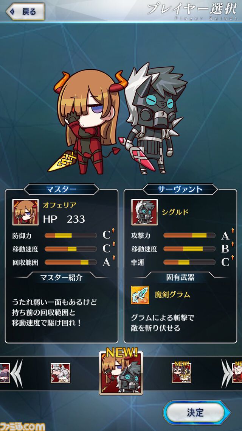Choose the highlighted NEW Ophelia-Sigurd thumbnail
Image resolution: width=242 pixels, height=431 pixels.
pos(121,372)
